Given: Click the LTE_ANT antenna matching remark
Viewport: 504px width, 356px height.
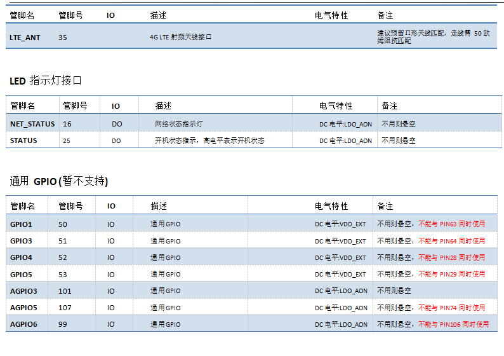Looking at the screenshot, I should (434, 37).
